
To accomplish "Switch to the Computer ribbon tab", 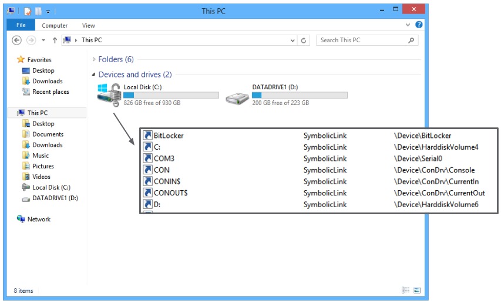I will (x=55, y=26).
